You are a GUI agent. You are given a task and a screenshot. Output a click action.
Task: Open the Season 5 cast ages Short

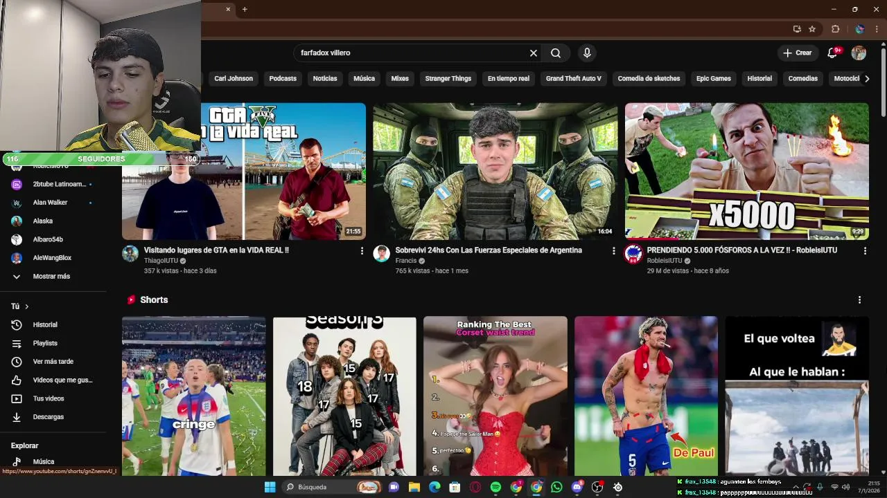[x=344, y=396]
